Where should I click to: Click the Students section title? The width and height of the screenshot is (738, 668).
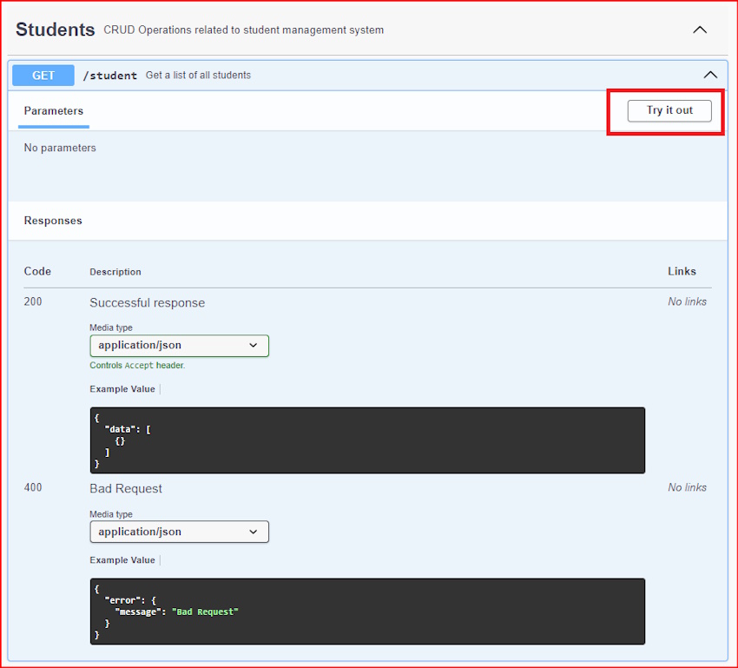click(56, 29)
